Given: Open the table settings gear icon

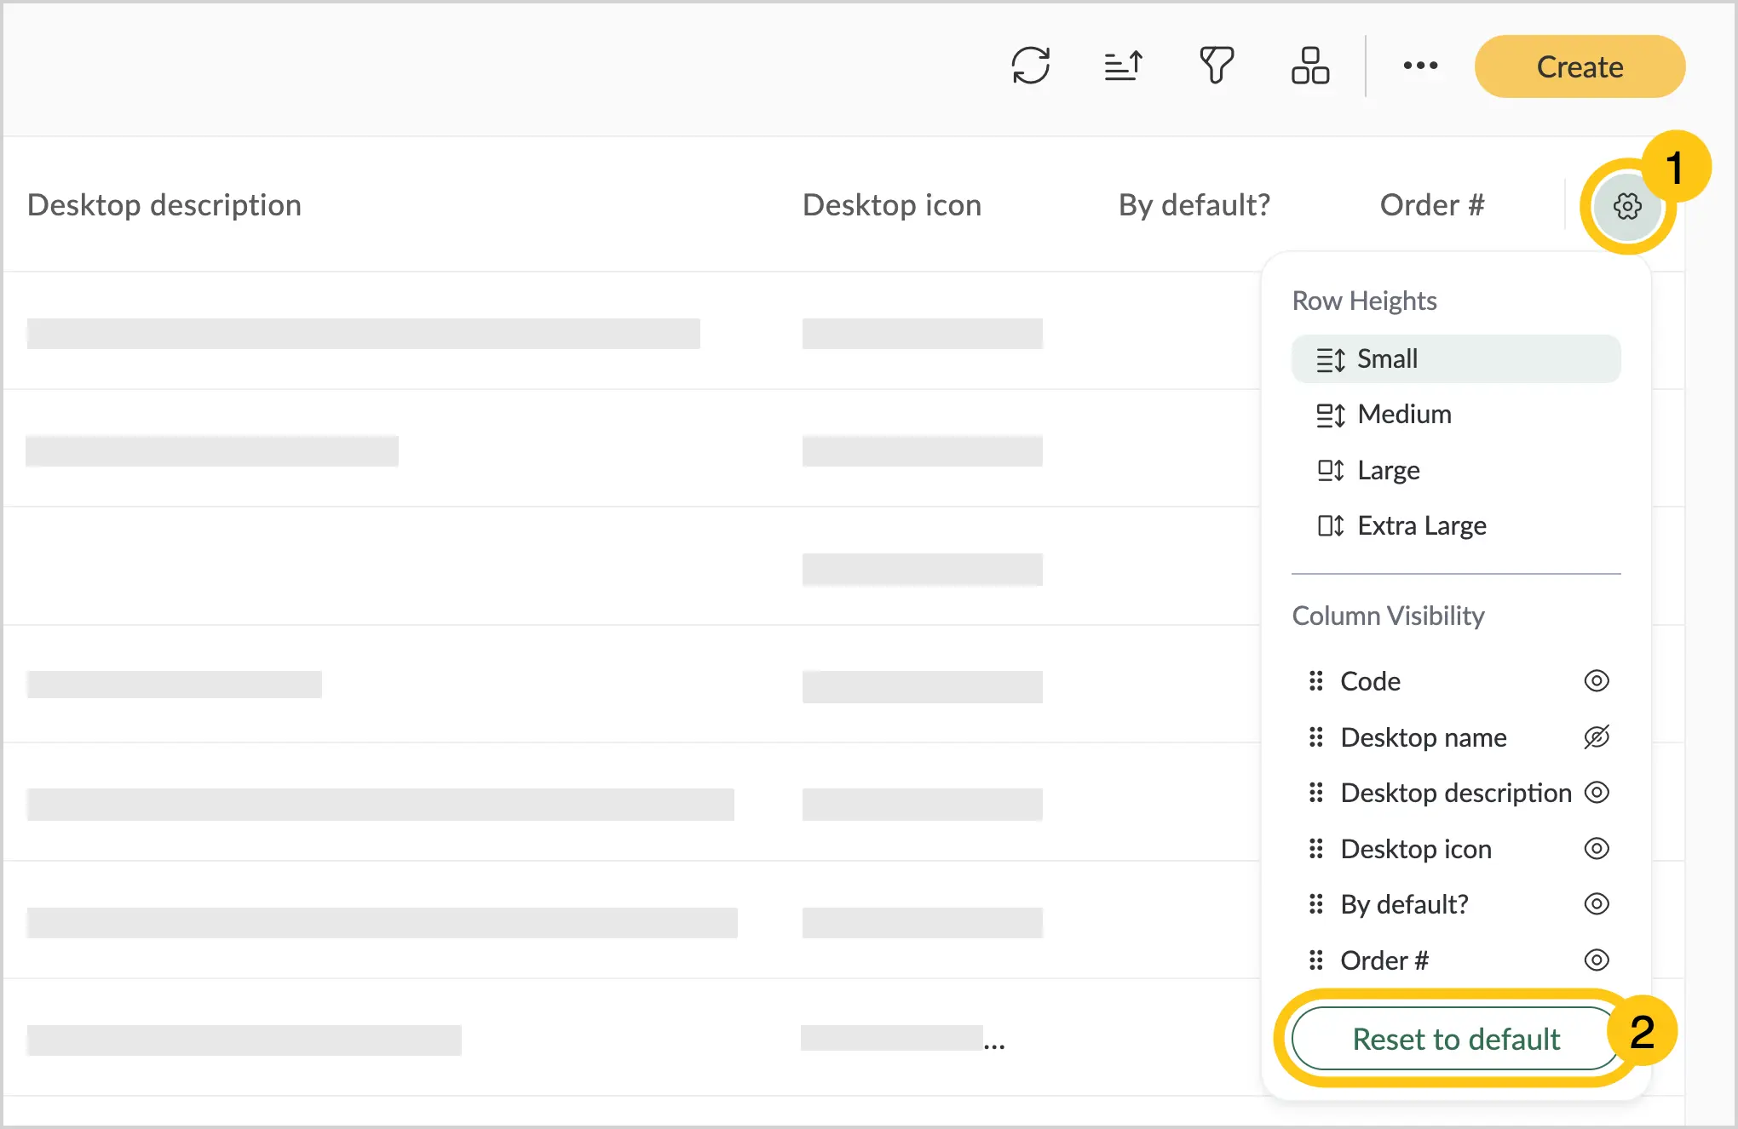Looking at the screenshot, I should tap(1627, 206).
